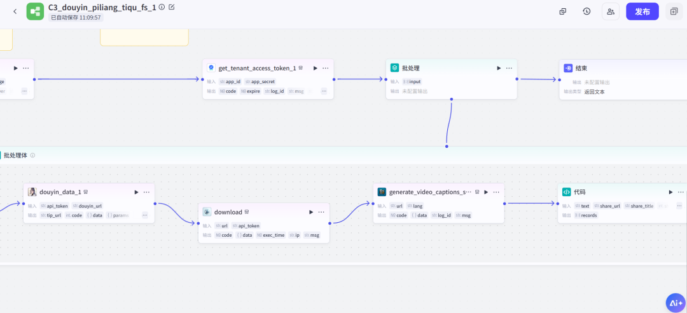Click the 发布 publish button

(642, 11)
